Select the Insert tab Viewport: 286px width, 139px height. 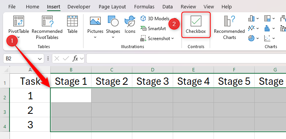coord(54,7)
